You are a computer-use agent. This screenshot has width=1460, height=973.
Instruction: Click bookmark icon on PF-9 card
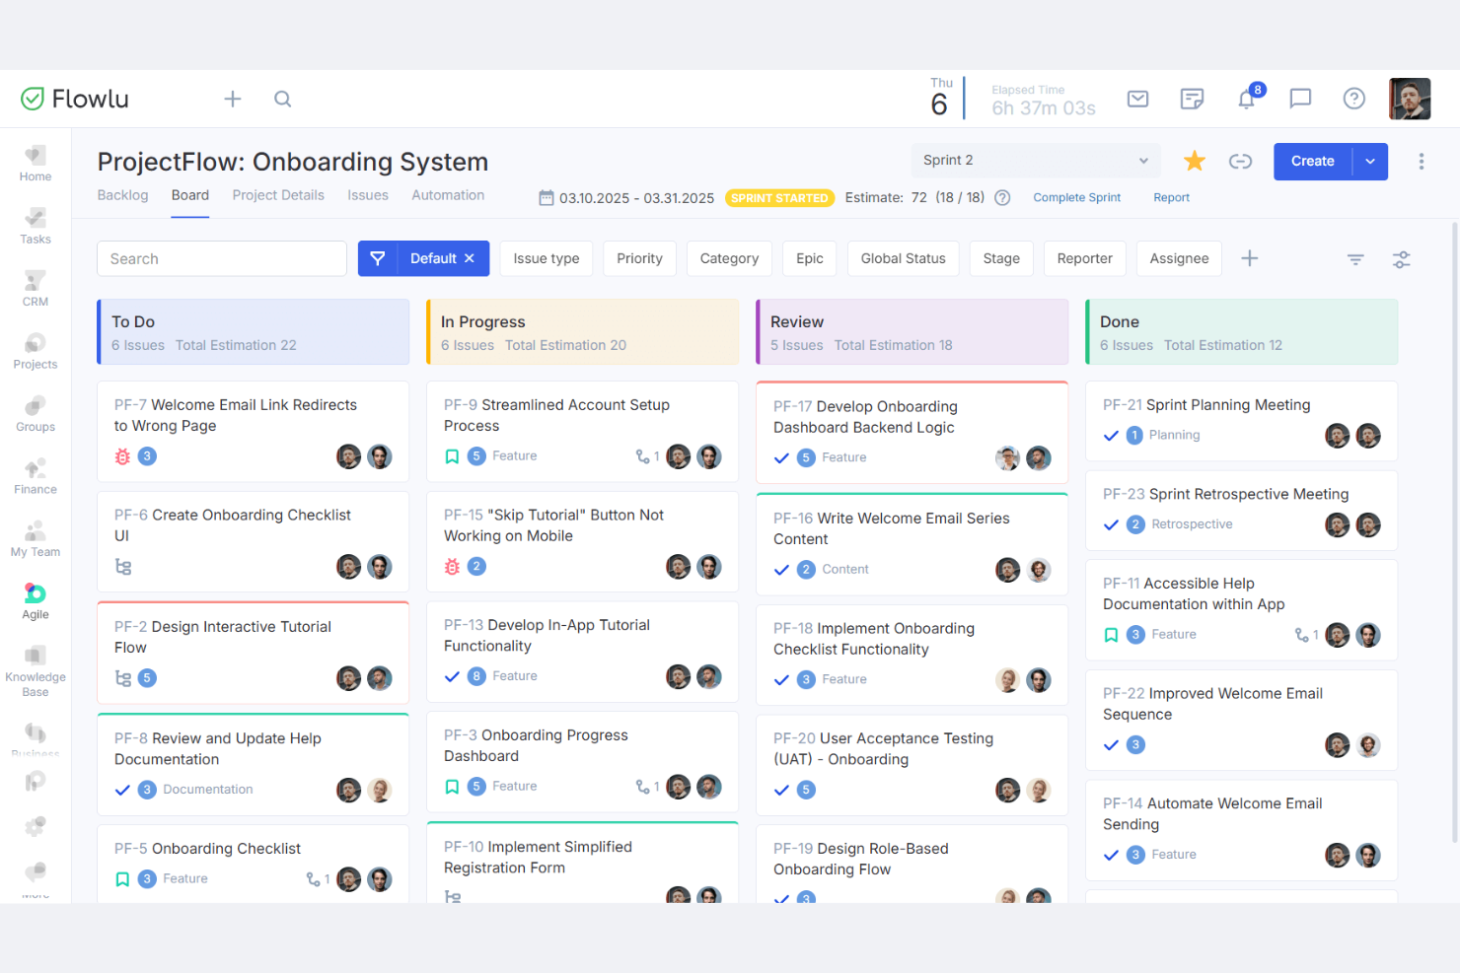coord(452,456)
